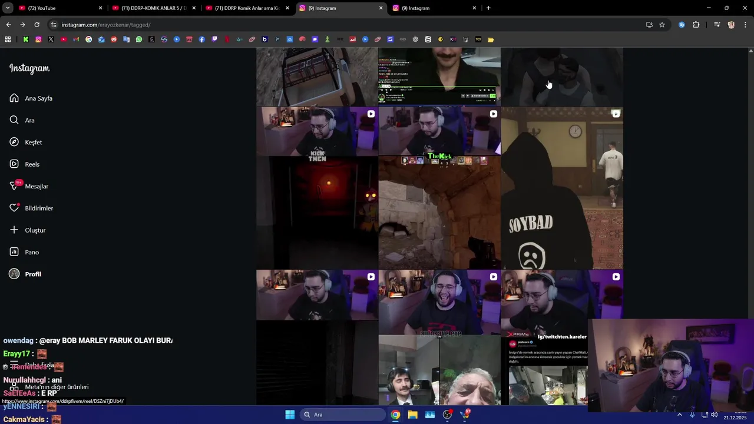754x424 pixels.
Task: Open the SOYBAD hoodie reel thumbnail
Action: (562, 188)
